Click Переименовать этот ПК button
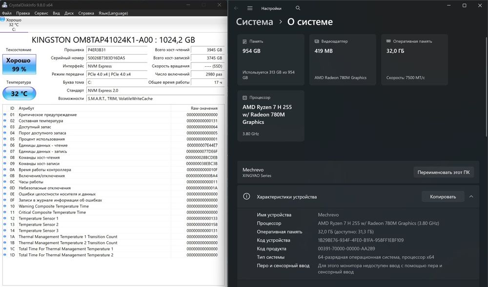The height and width of the screenshot is (287, 488). pos(444,172)
